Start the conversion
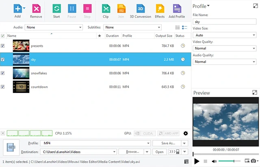The height and width of the screenshot is (167, 260). pos(56,11)
